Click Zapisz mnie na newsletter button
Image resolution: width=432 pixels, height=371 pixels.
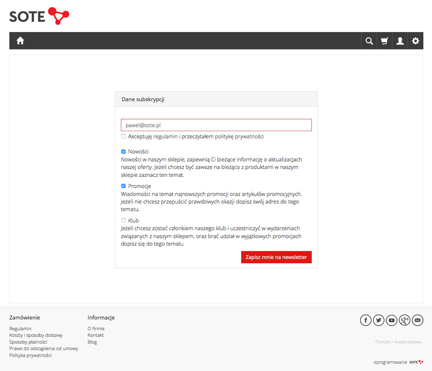276,257
